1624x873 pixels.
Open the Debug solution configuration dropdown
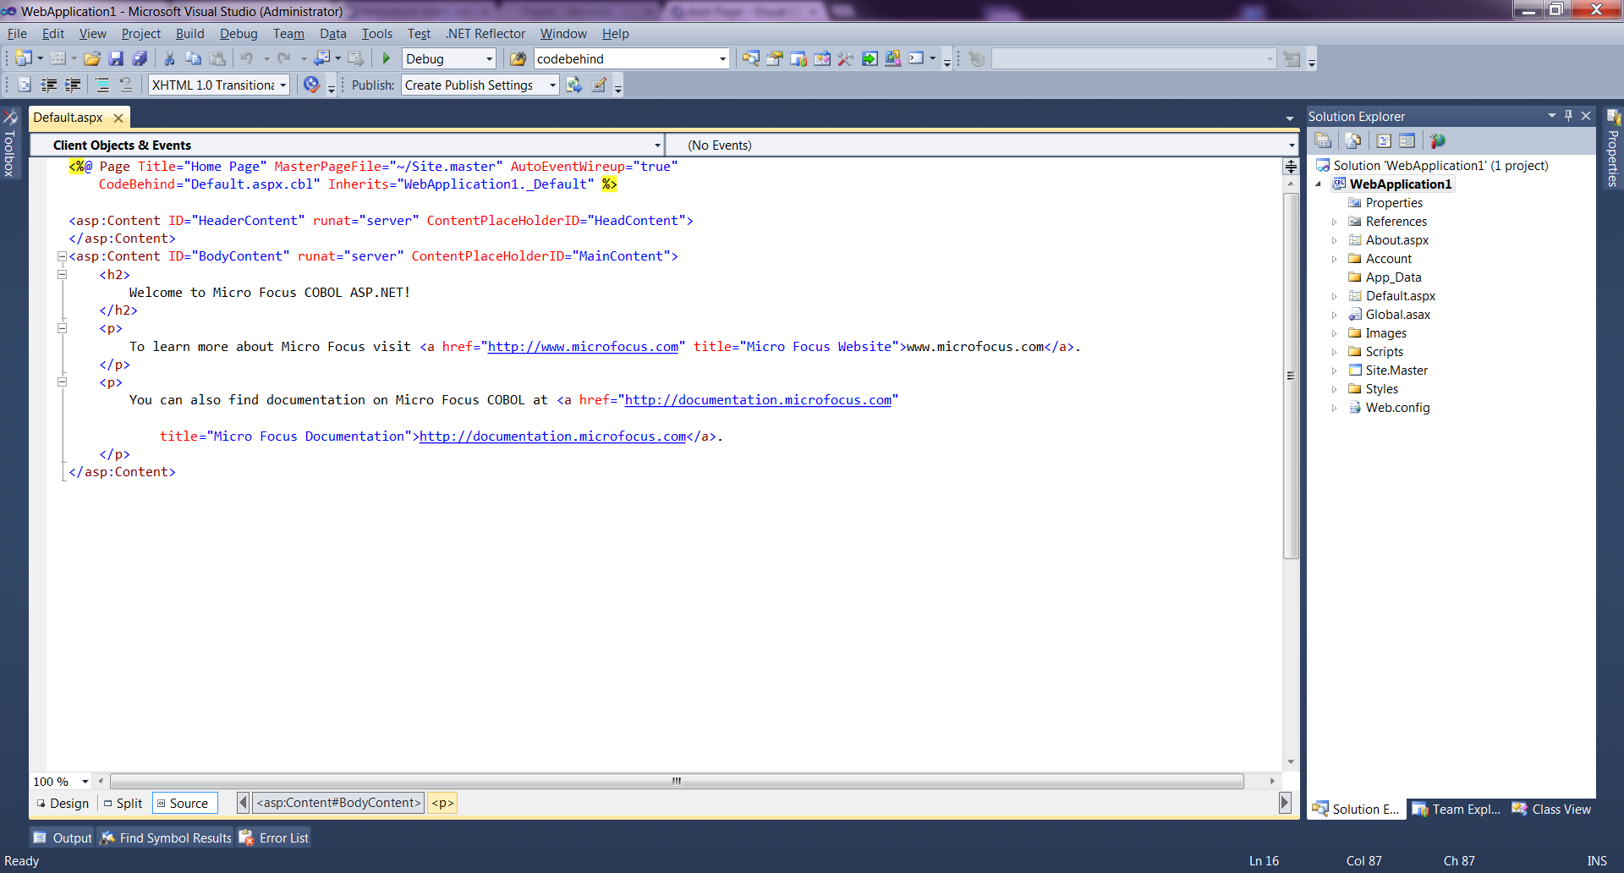[x=489, y=58]
